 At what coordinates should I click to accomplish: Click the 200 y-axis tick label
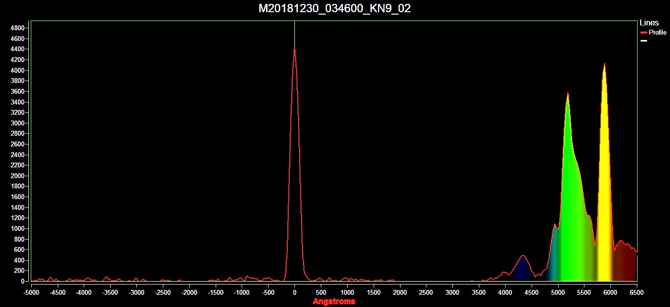click(x=19, y=271)
